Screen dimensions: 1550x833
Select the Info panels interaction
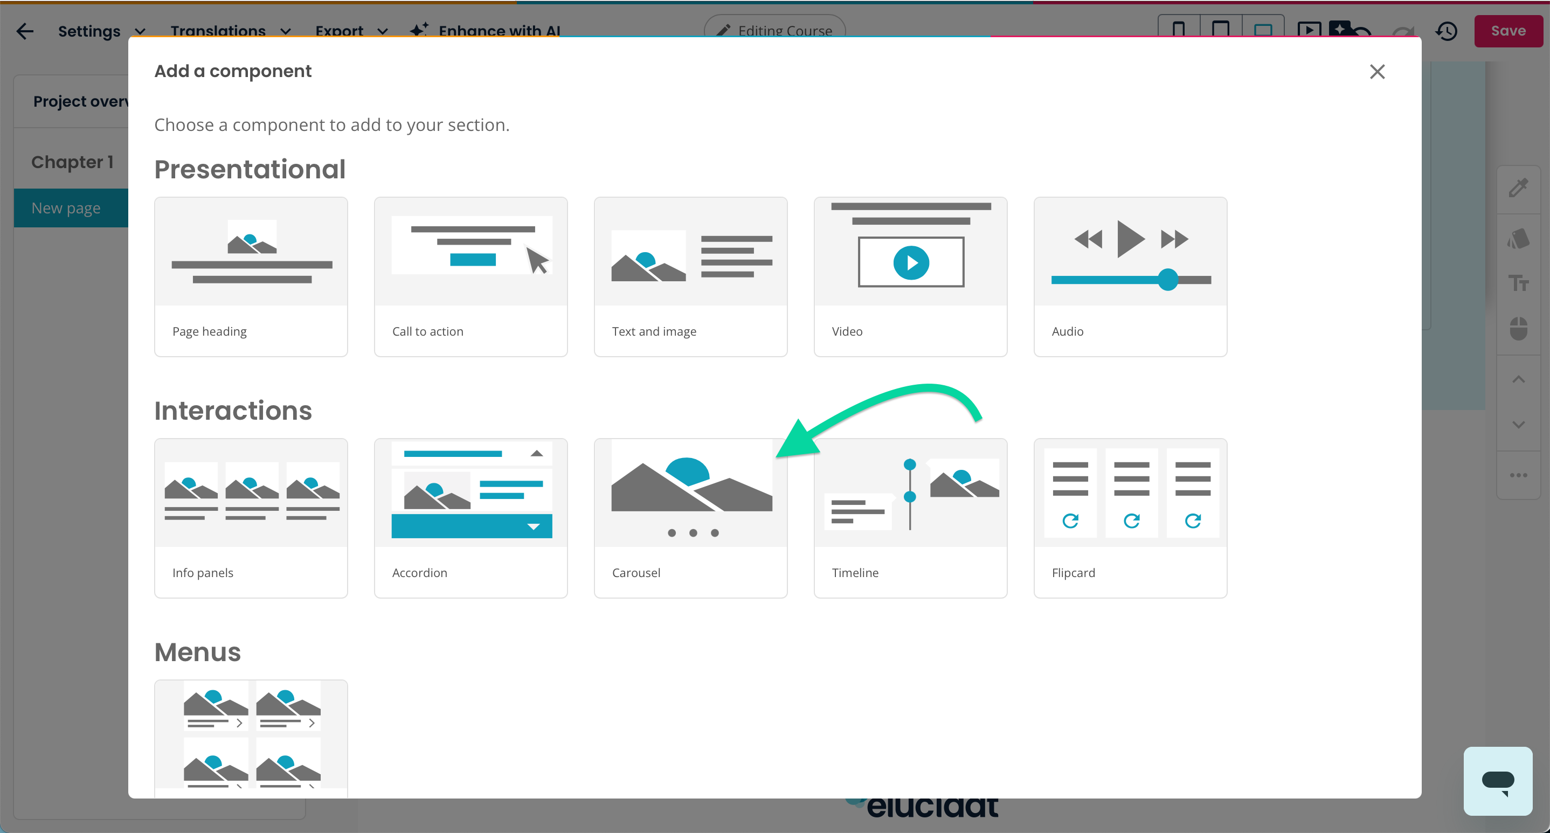click(x=251, y=518)
